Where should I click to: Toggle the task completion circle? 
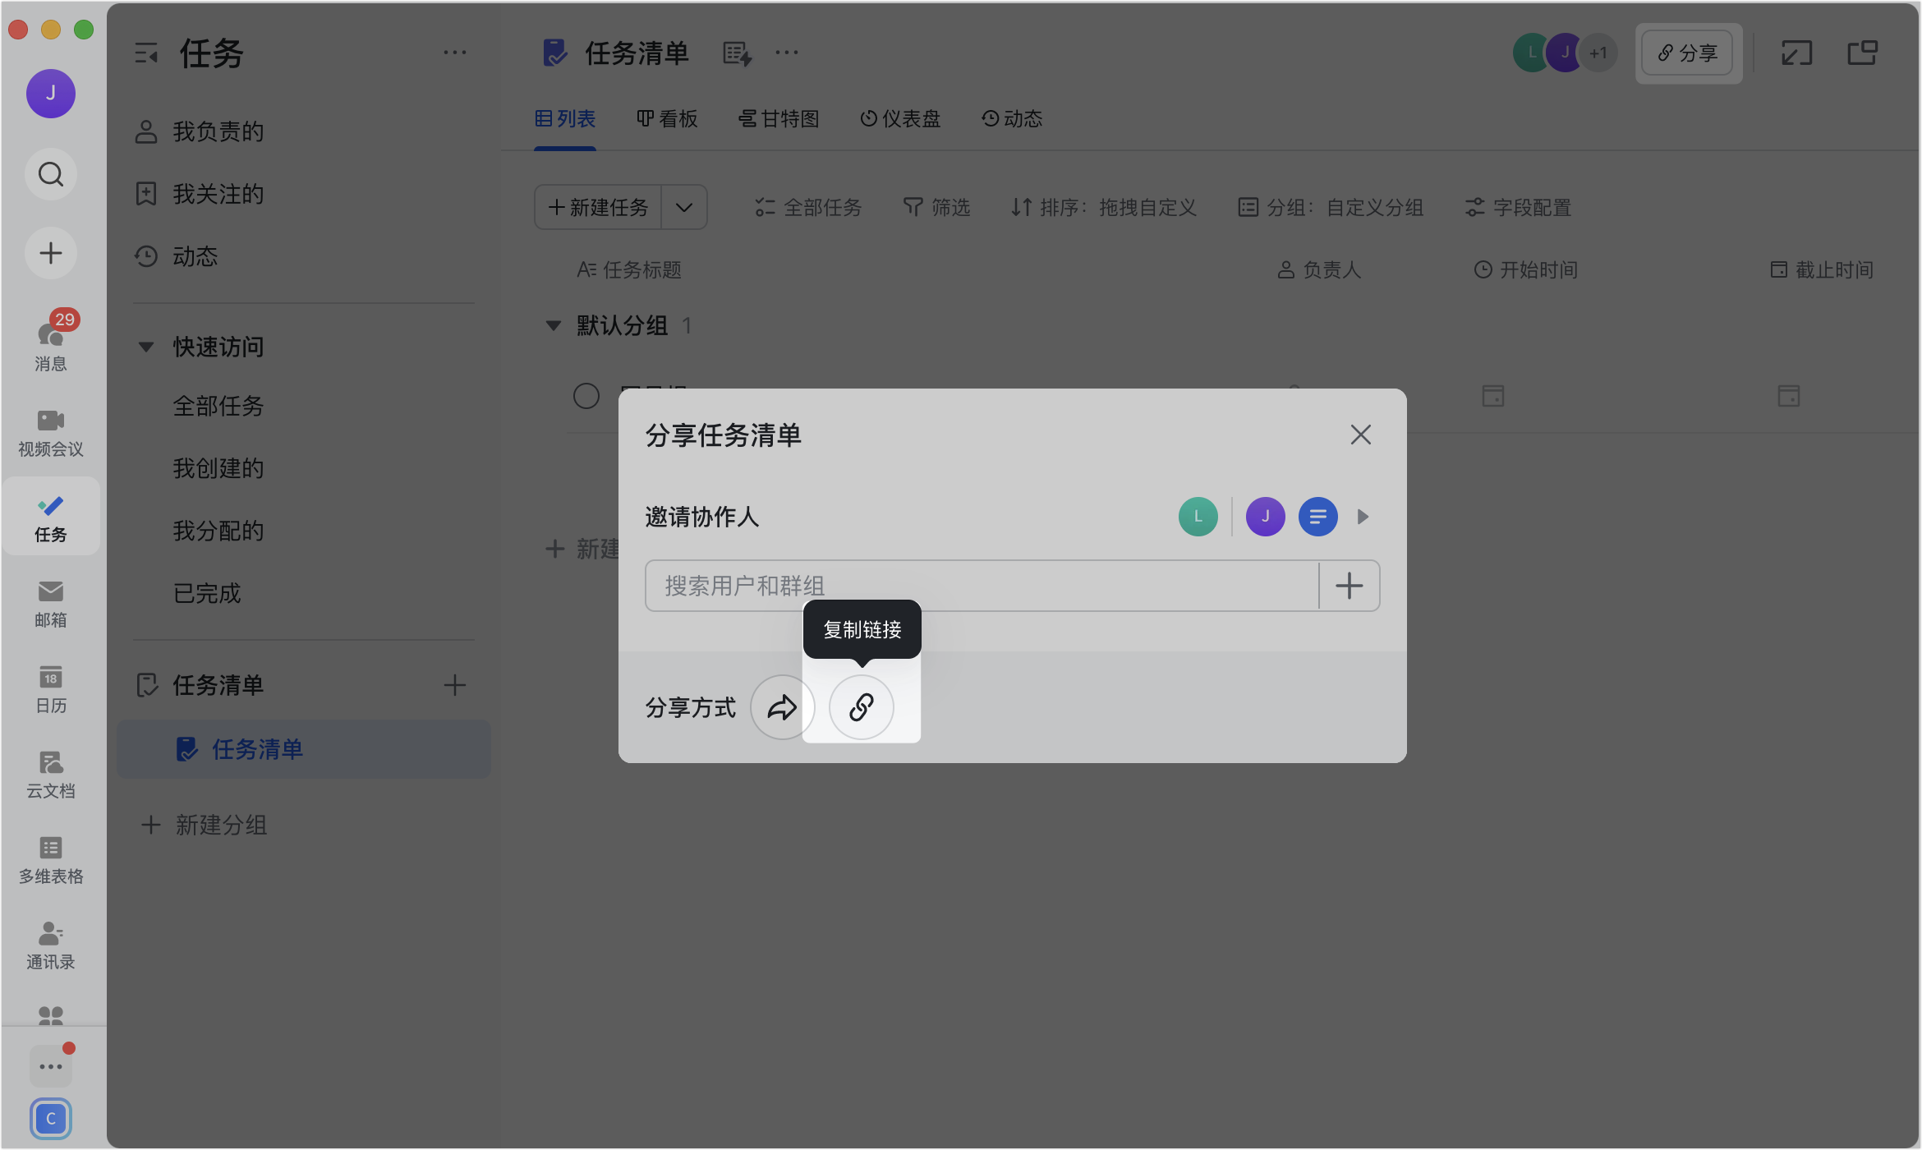[x=586, y=396]
